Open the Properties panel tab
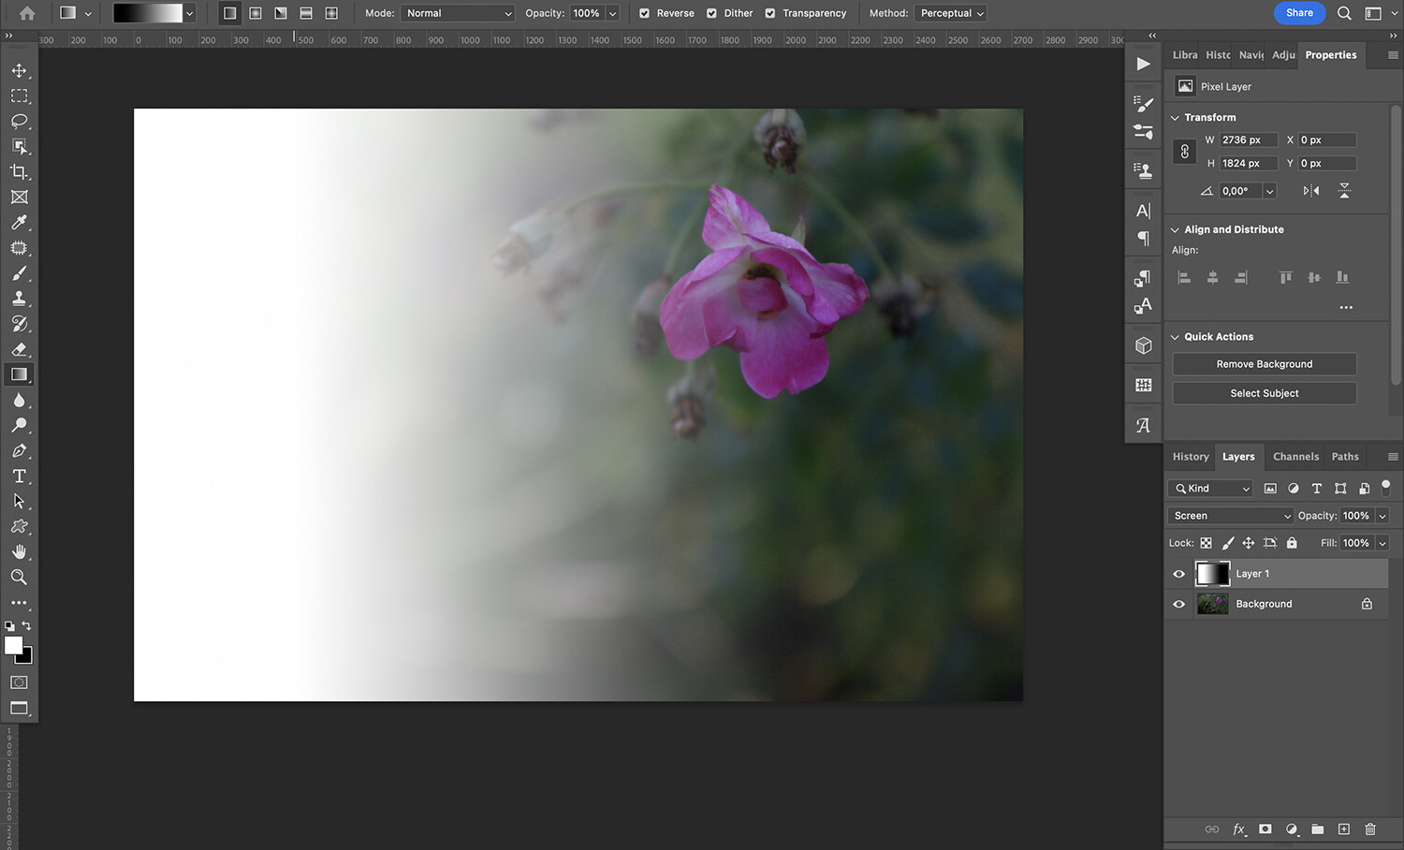This screenshot has width=1404, height=850. (1330, 54)
